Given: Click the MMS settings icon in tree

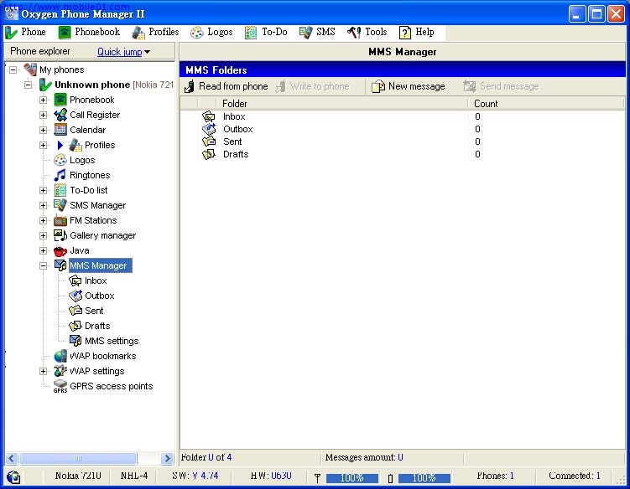Looking at the screenshot, I should [75, 341].
